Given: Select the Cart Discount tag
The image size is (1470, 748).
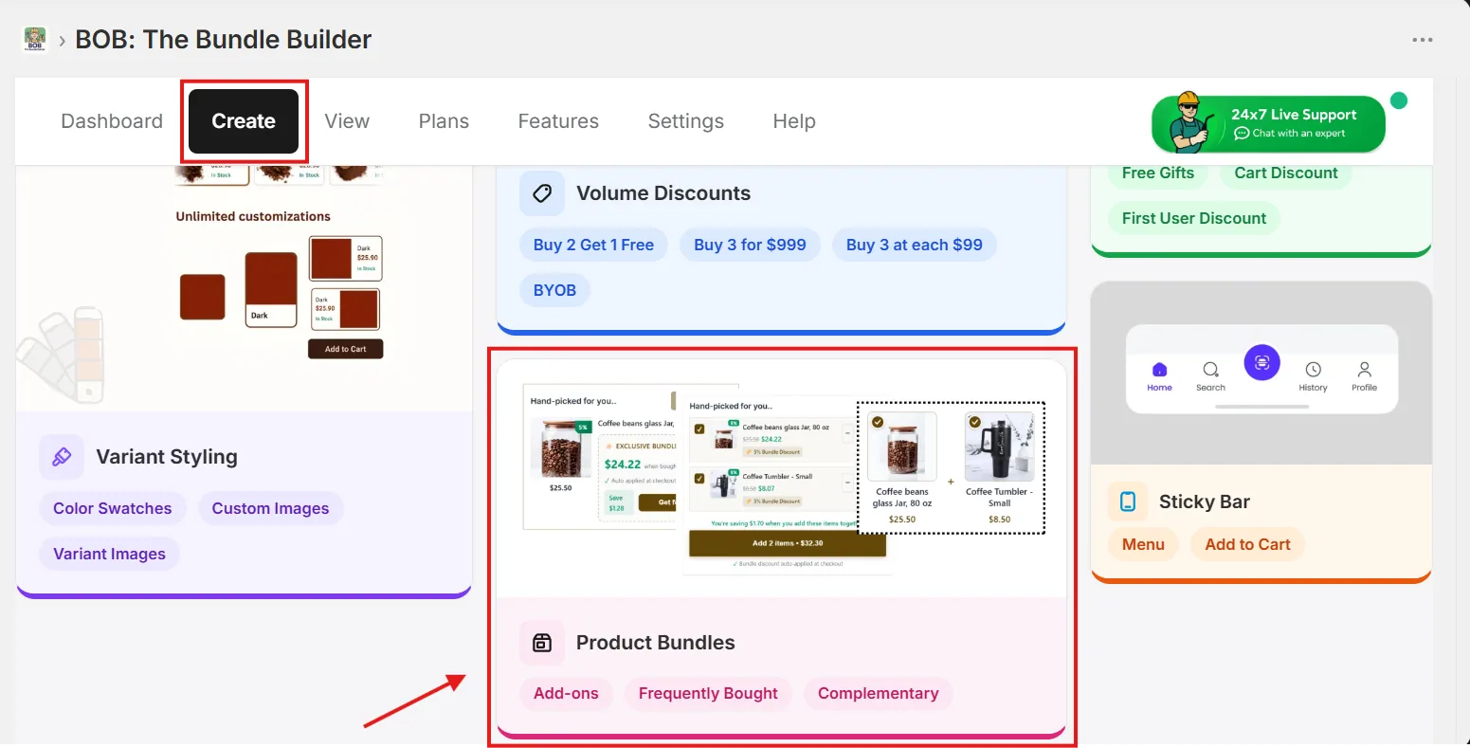Looking at the screenshot, I should tap(1286, 173).
